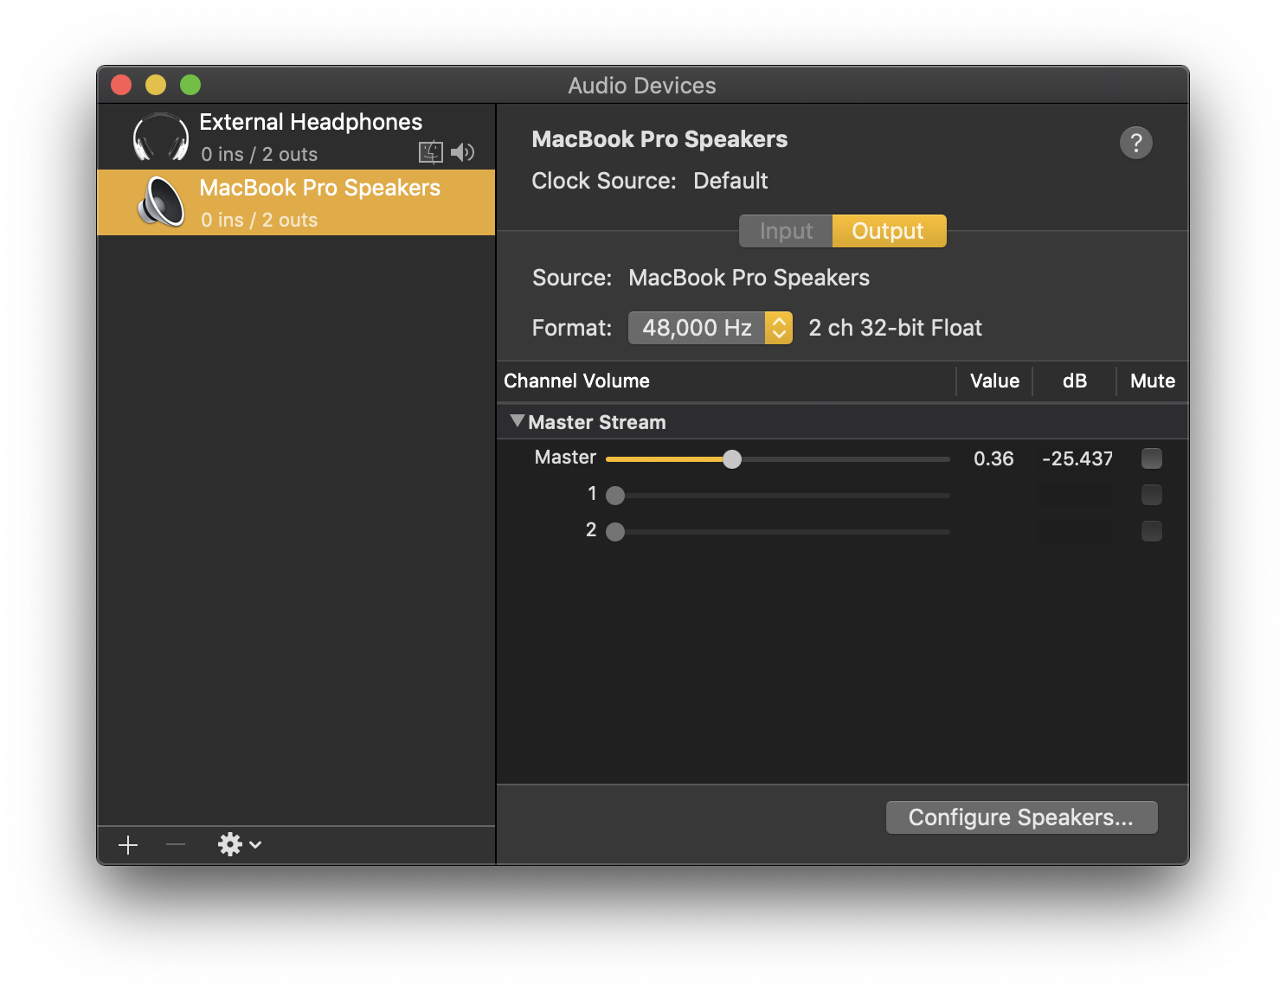Click the Source MacBook Pro Speakers value
Image resolution: width=1286 pixels, height=993 pixels.
pyautogui.click(x=749, y=278)
